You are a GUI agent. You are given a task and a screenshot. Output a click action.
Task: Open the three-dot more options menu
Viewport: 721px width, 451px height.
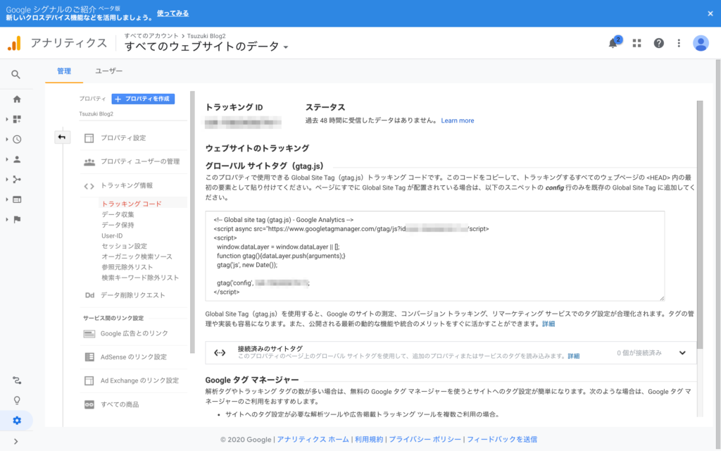(679, 43)
